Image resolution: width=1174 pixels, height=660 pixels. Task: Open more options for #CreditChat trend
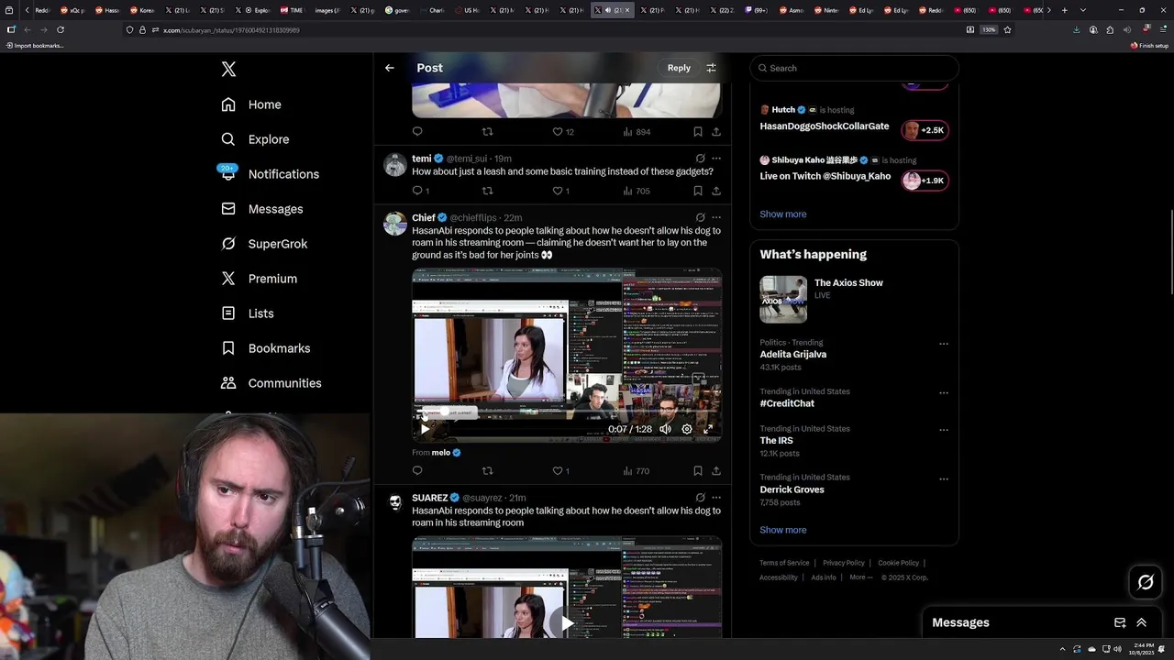944,392
